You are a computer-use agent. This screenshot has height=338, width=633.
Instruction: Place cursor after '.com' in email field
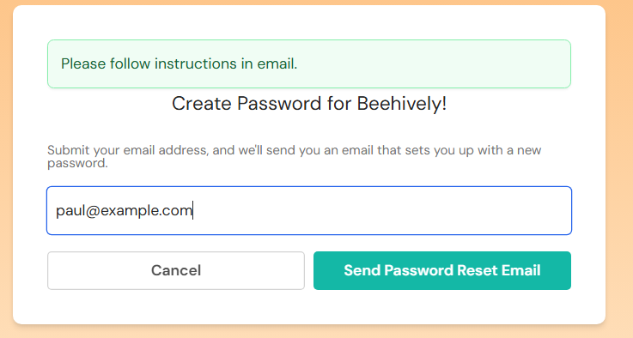[193, 210]
